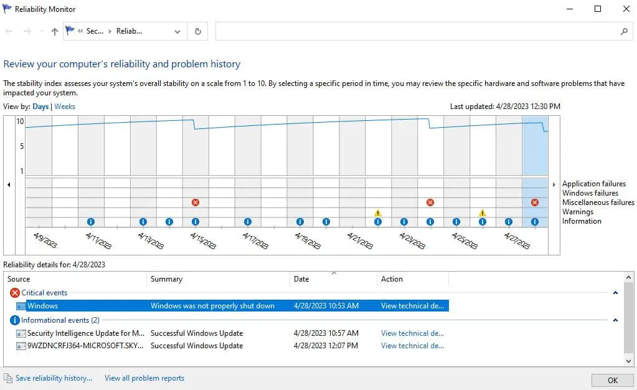Click the information icon for 4/13/2023
The image size is (637, 390).
(143, 222)
